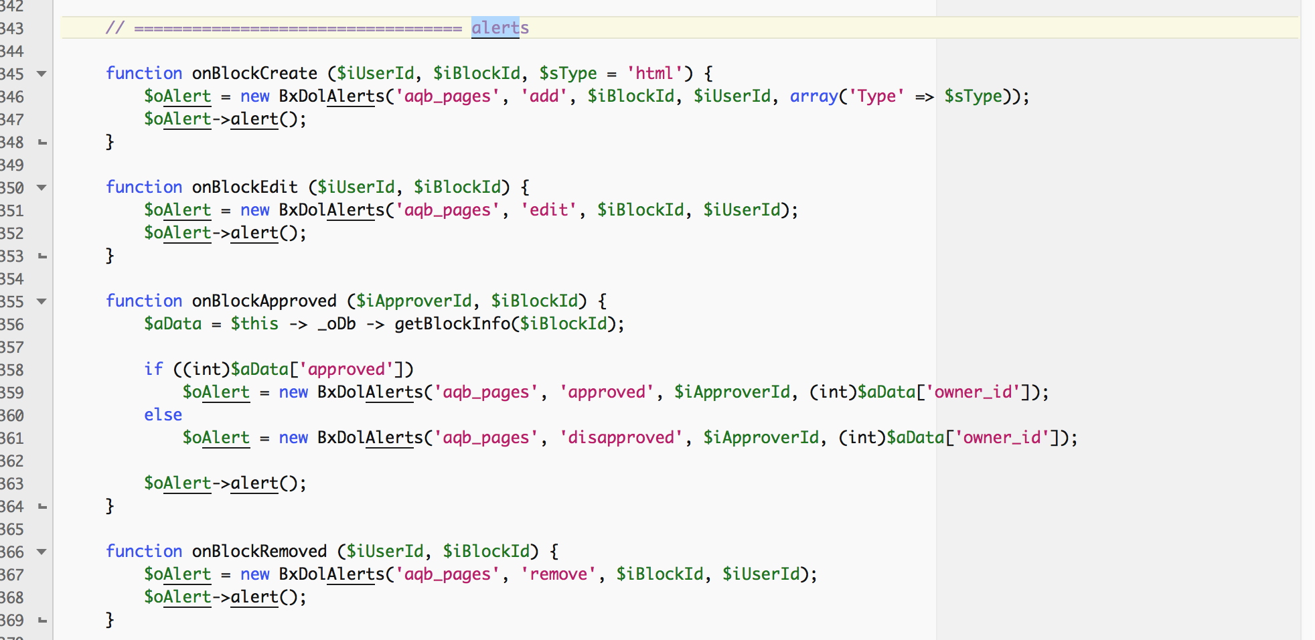Click fold end marker of onBlockApproved
This screenshot has height=640, width=1315.
pyautogui.click(x=42, y=506)
